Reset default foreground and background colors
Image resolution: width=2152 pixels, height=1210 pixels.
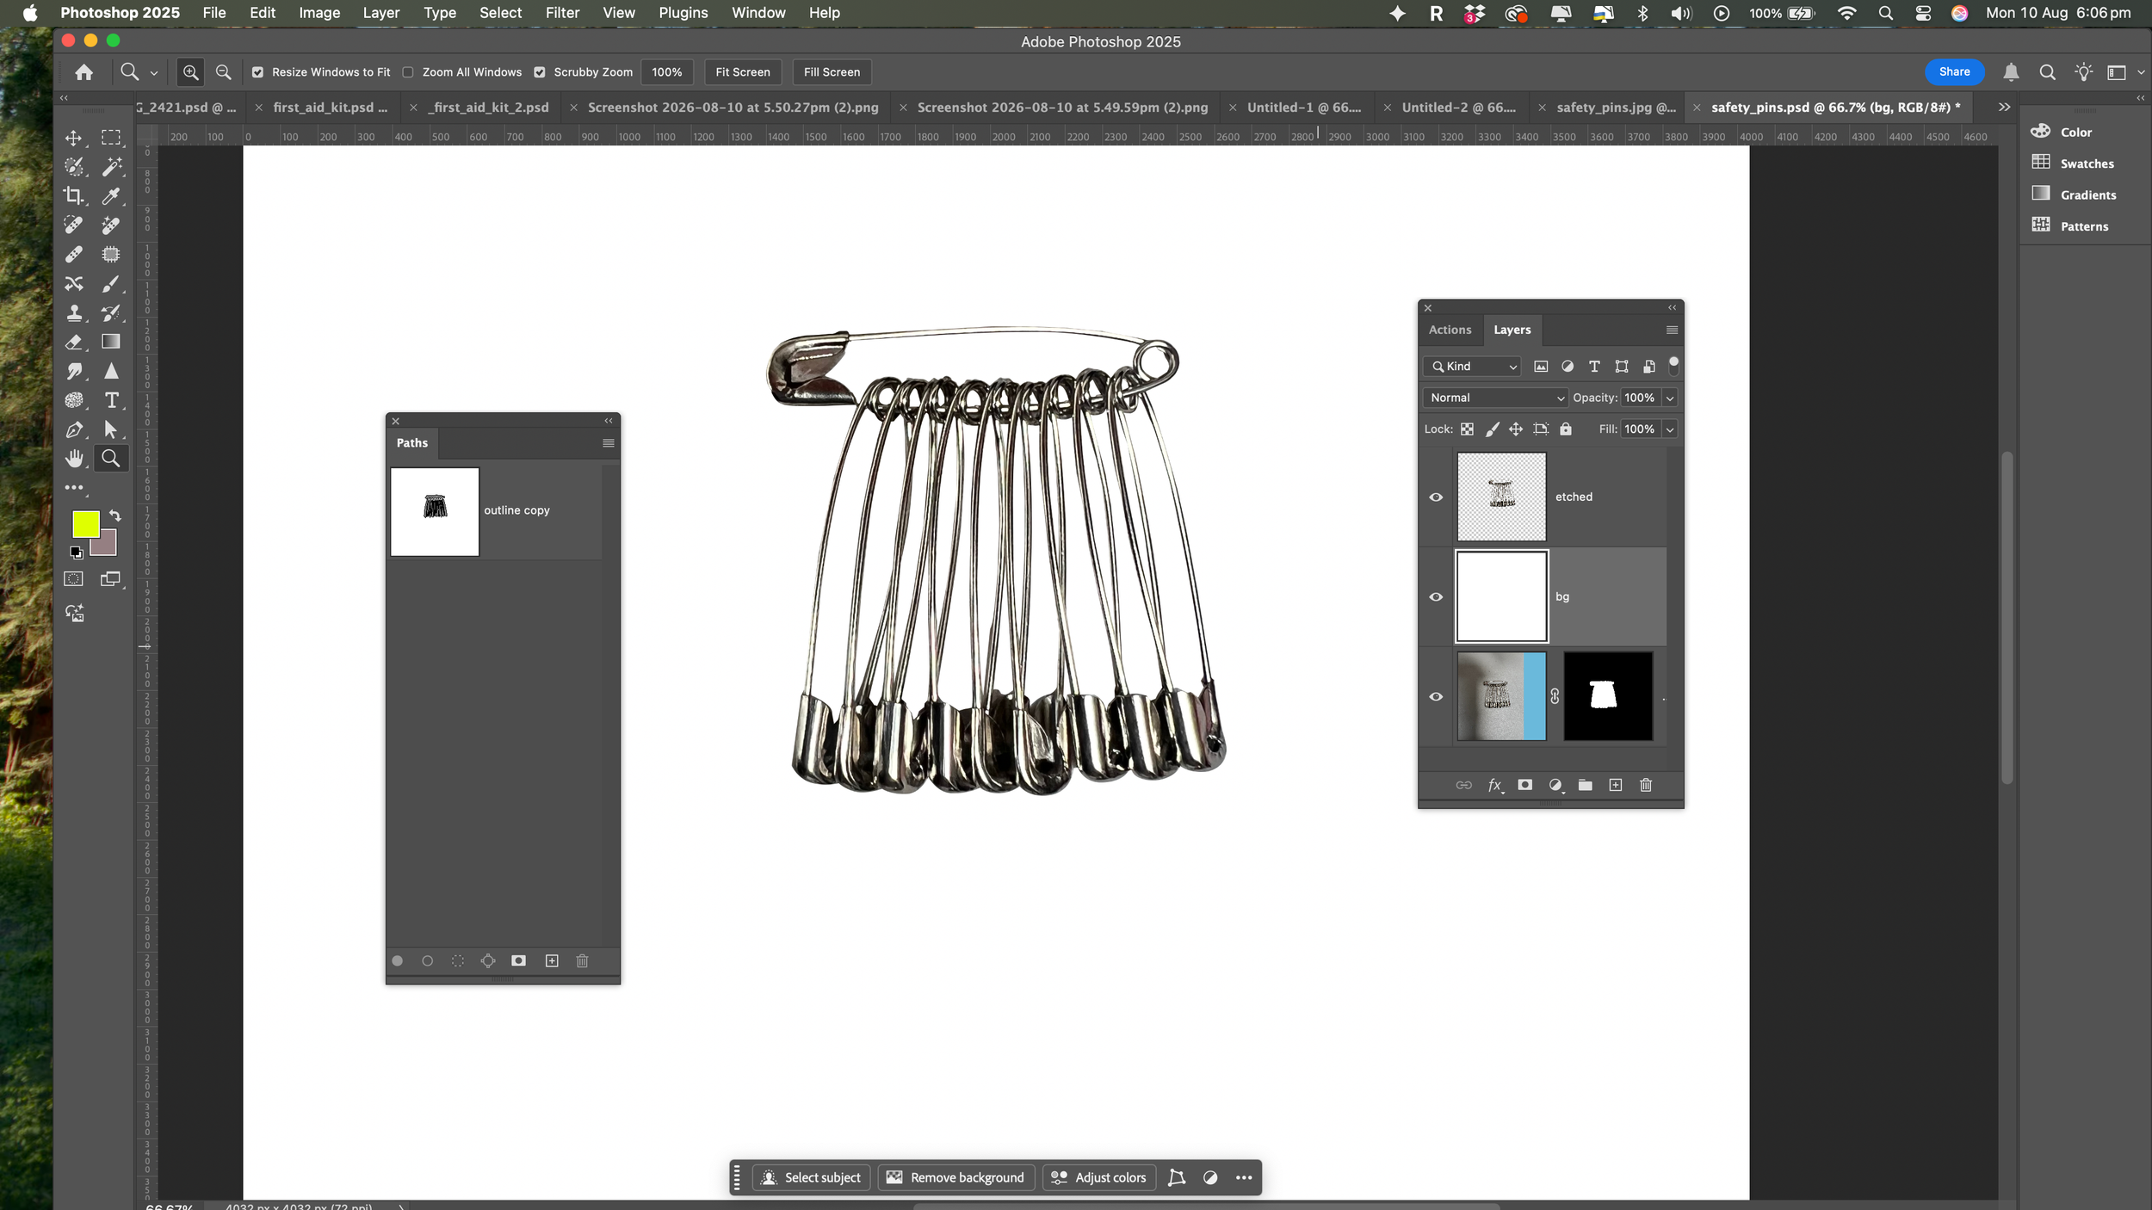click(77, 553)
